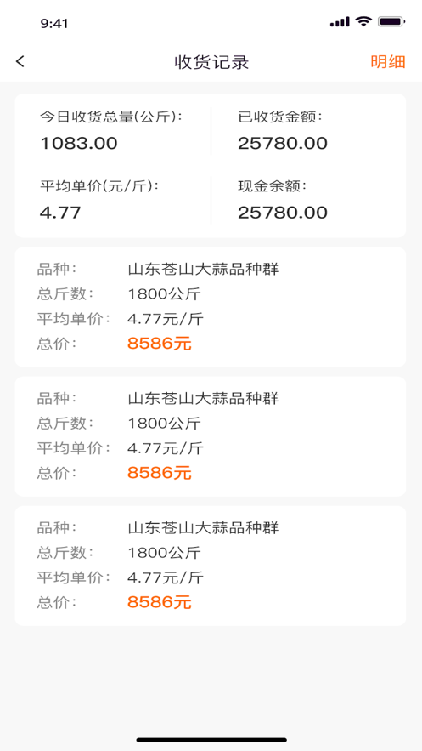The height and width of the screenshot is (751, 422).
Task: Tap 平均单价 value 4.77 in summary
Action: [x=60, y=212]
